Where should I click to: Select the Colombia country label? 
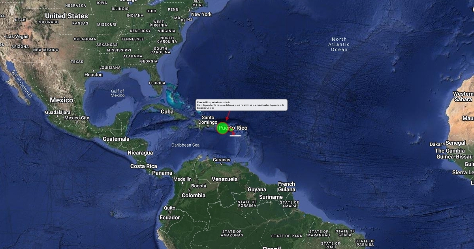click(x=194, y=195)
